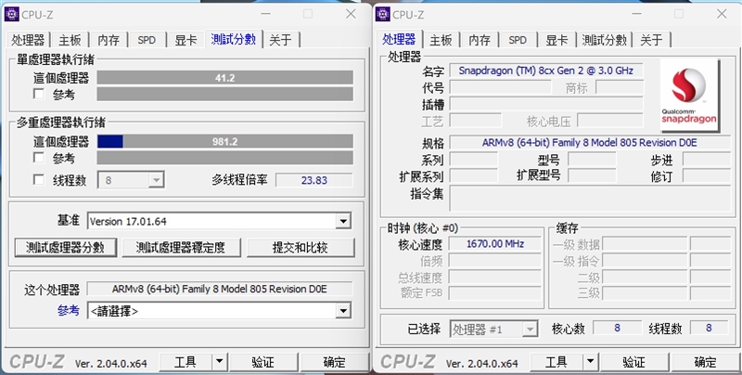Click 验证 button in right window
The image size is (742, 375).
pos(634,362)
